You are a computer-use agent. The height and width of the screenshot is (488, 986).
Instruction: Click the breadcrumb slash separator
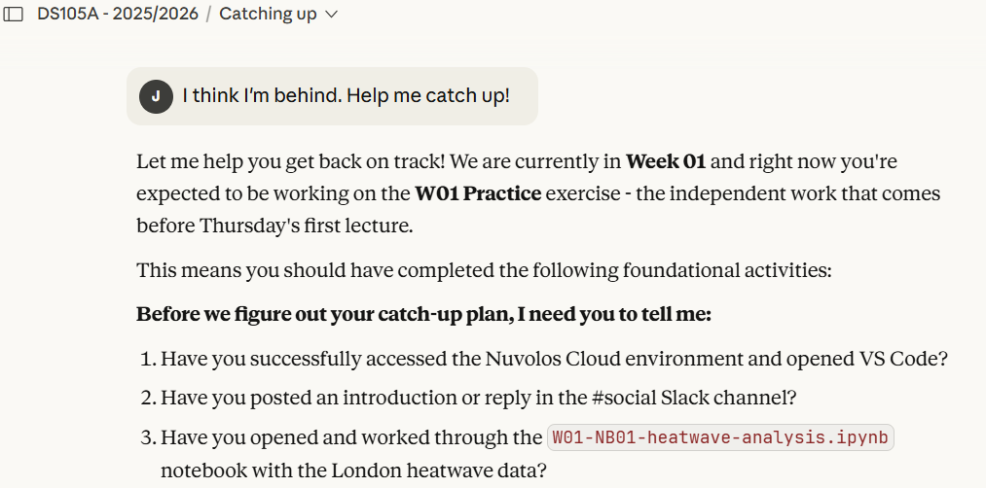click(208, 15)
